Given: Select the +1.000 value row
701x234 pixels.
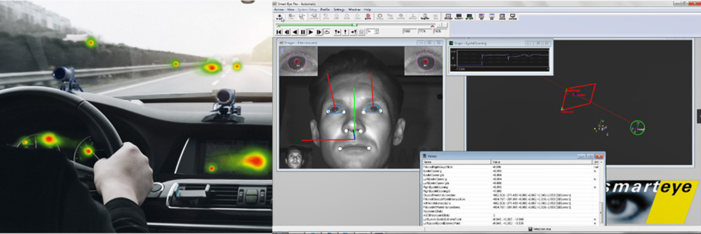Looking at the screenshot, I should tap(508, 191).
